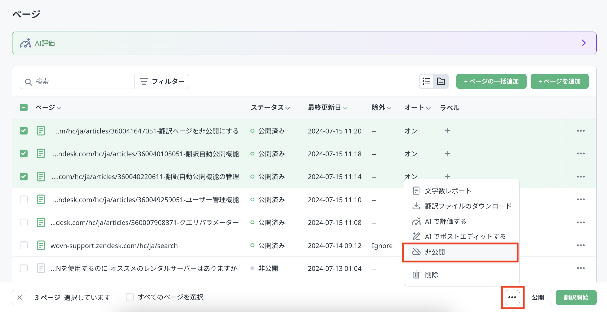The height and width of the screenshot is (312, 607).
Task: Add label with plus on first row
Action: click(447, 131)
